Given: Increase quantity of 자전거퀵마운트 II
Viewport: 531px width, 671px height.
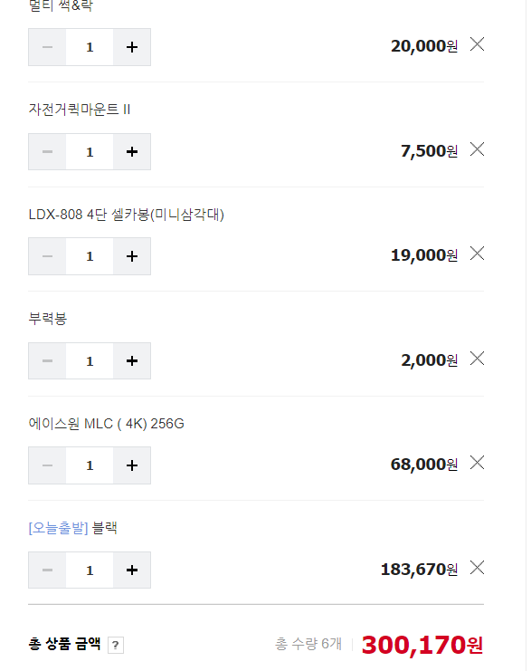Looking at the screenshot, I should [x=132, y=151].
